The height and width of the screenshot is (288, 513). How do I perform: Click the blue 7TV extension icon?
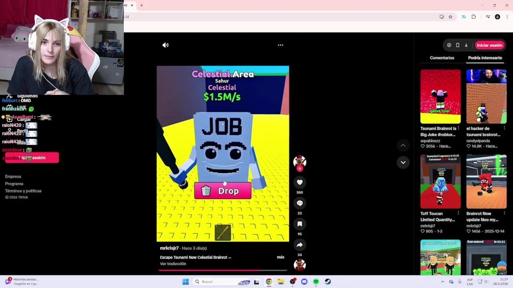click(464, 17)
